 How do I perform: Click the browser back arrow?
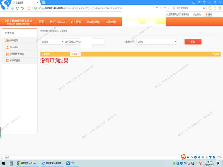click(x=12, y=8)
